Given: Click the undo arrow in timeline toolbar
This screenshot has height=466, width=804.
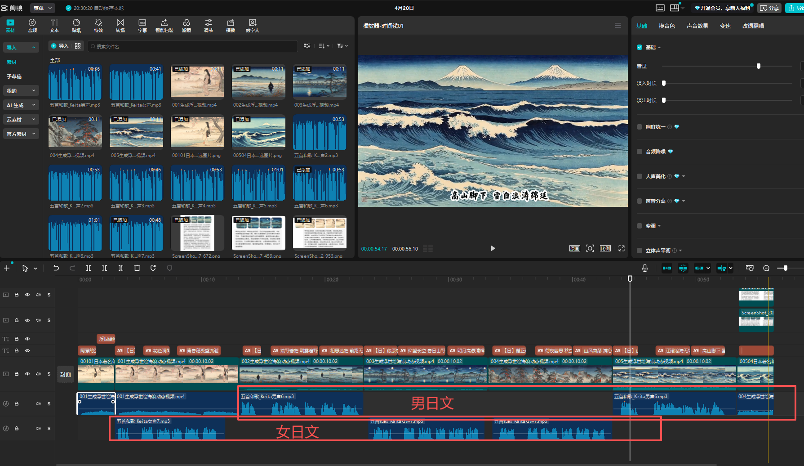Looking at the screenshot, I should (x=56, y=268).
